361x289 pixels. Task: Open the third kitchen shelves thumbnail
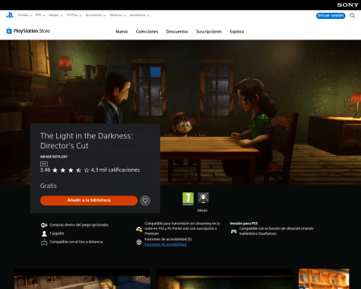(x=324, y=279)
